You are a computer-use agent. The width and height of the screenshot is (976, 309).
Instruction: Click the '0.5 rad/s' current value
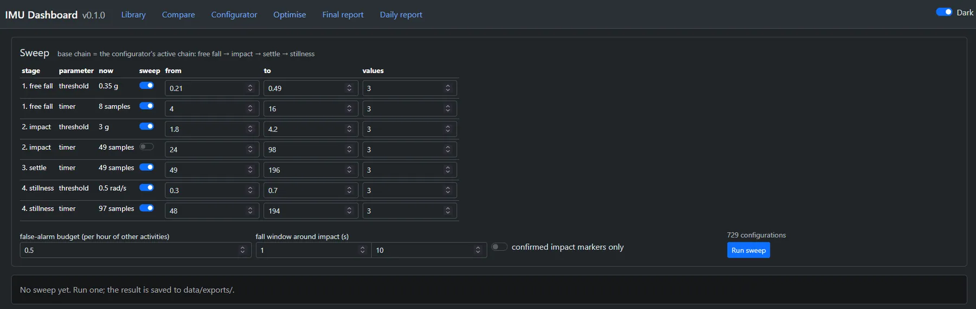(112, 188)
